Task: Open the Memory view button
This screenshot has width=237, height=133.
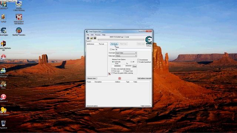Action: [91, 78]
